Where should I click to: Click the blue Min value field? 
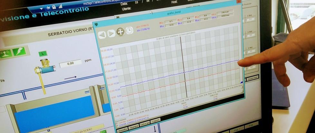coord(171,25)
